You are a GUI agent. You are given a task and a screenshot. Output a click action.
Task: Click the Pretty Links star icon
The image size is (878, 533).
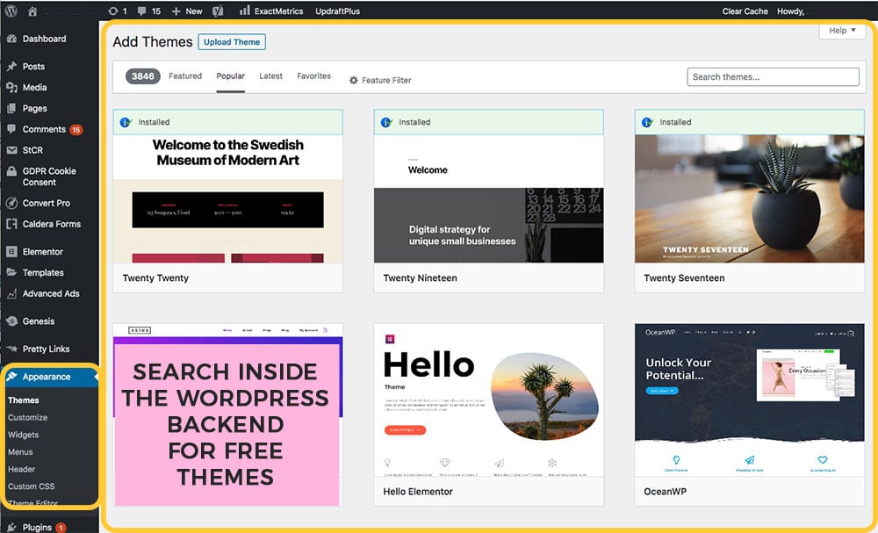pos(11,349)
